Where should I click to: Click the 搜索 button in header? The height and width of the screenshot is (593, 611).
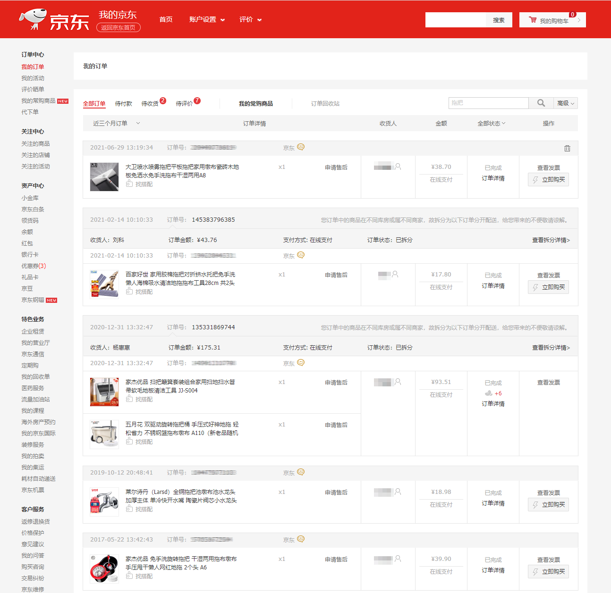click(x=499, y=20)
